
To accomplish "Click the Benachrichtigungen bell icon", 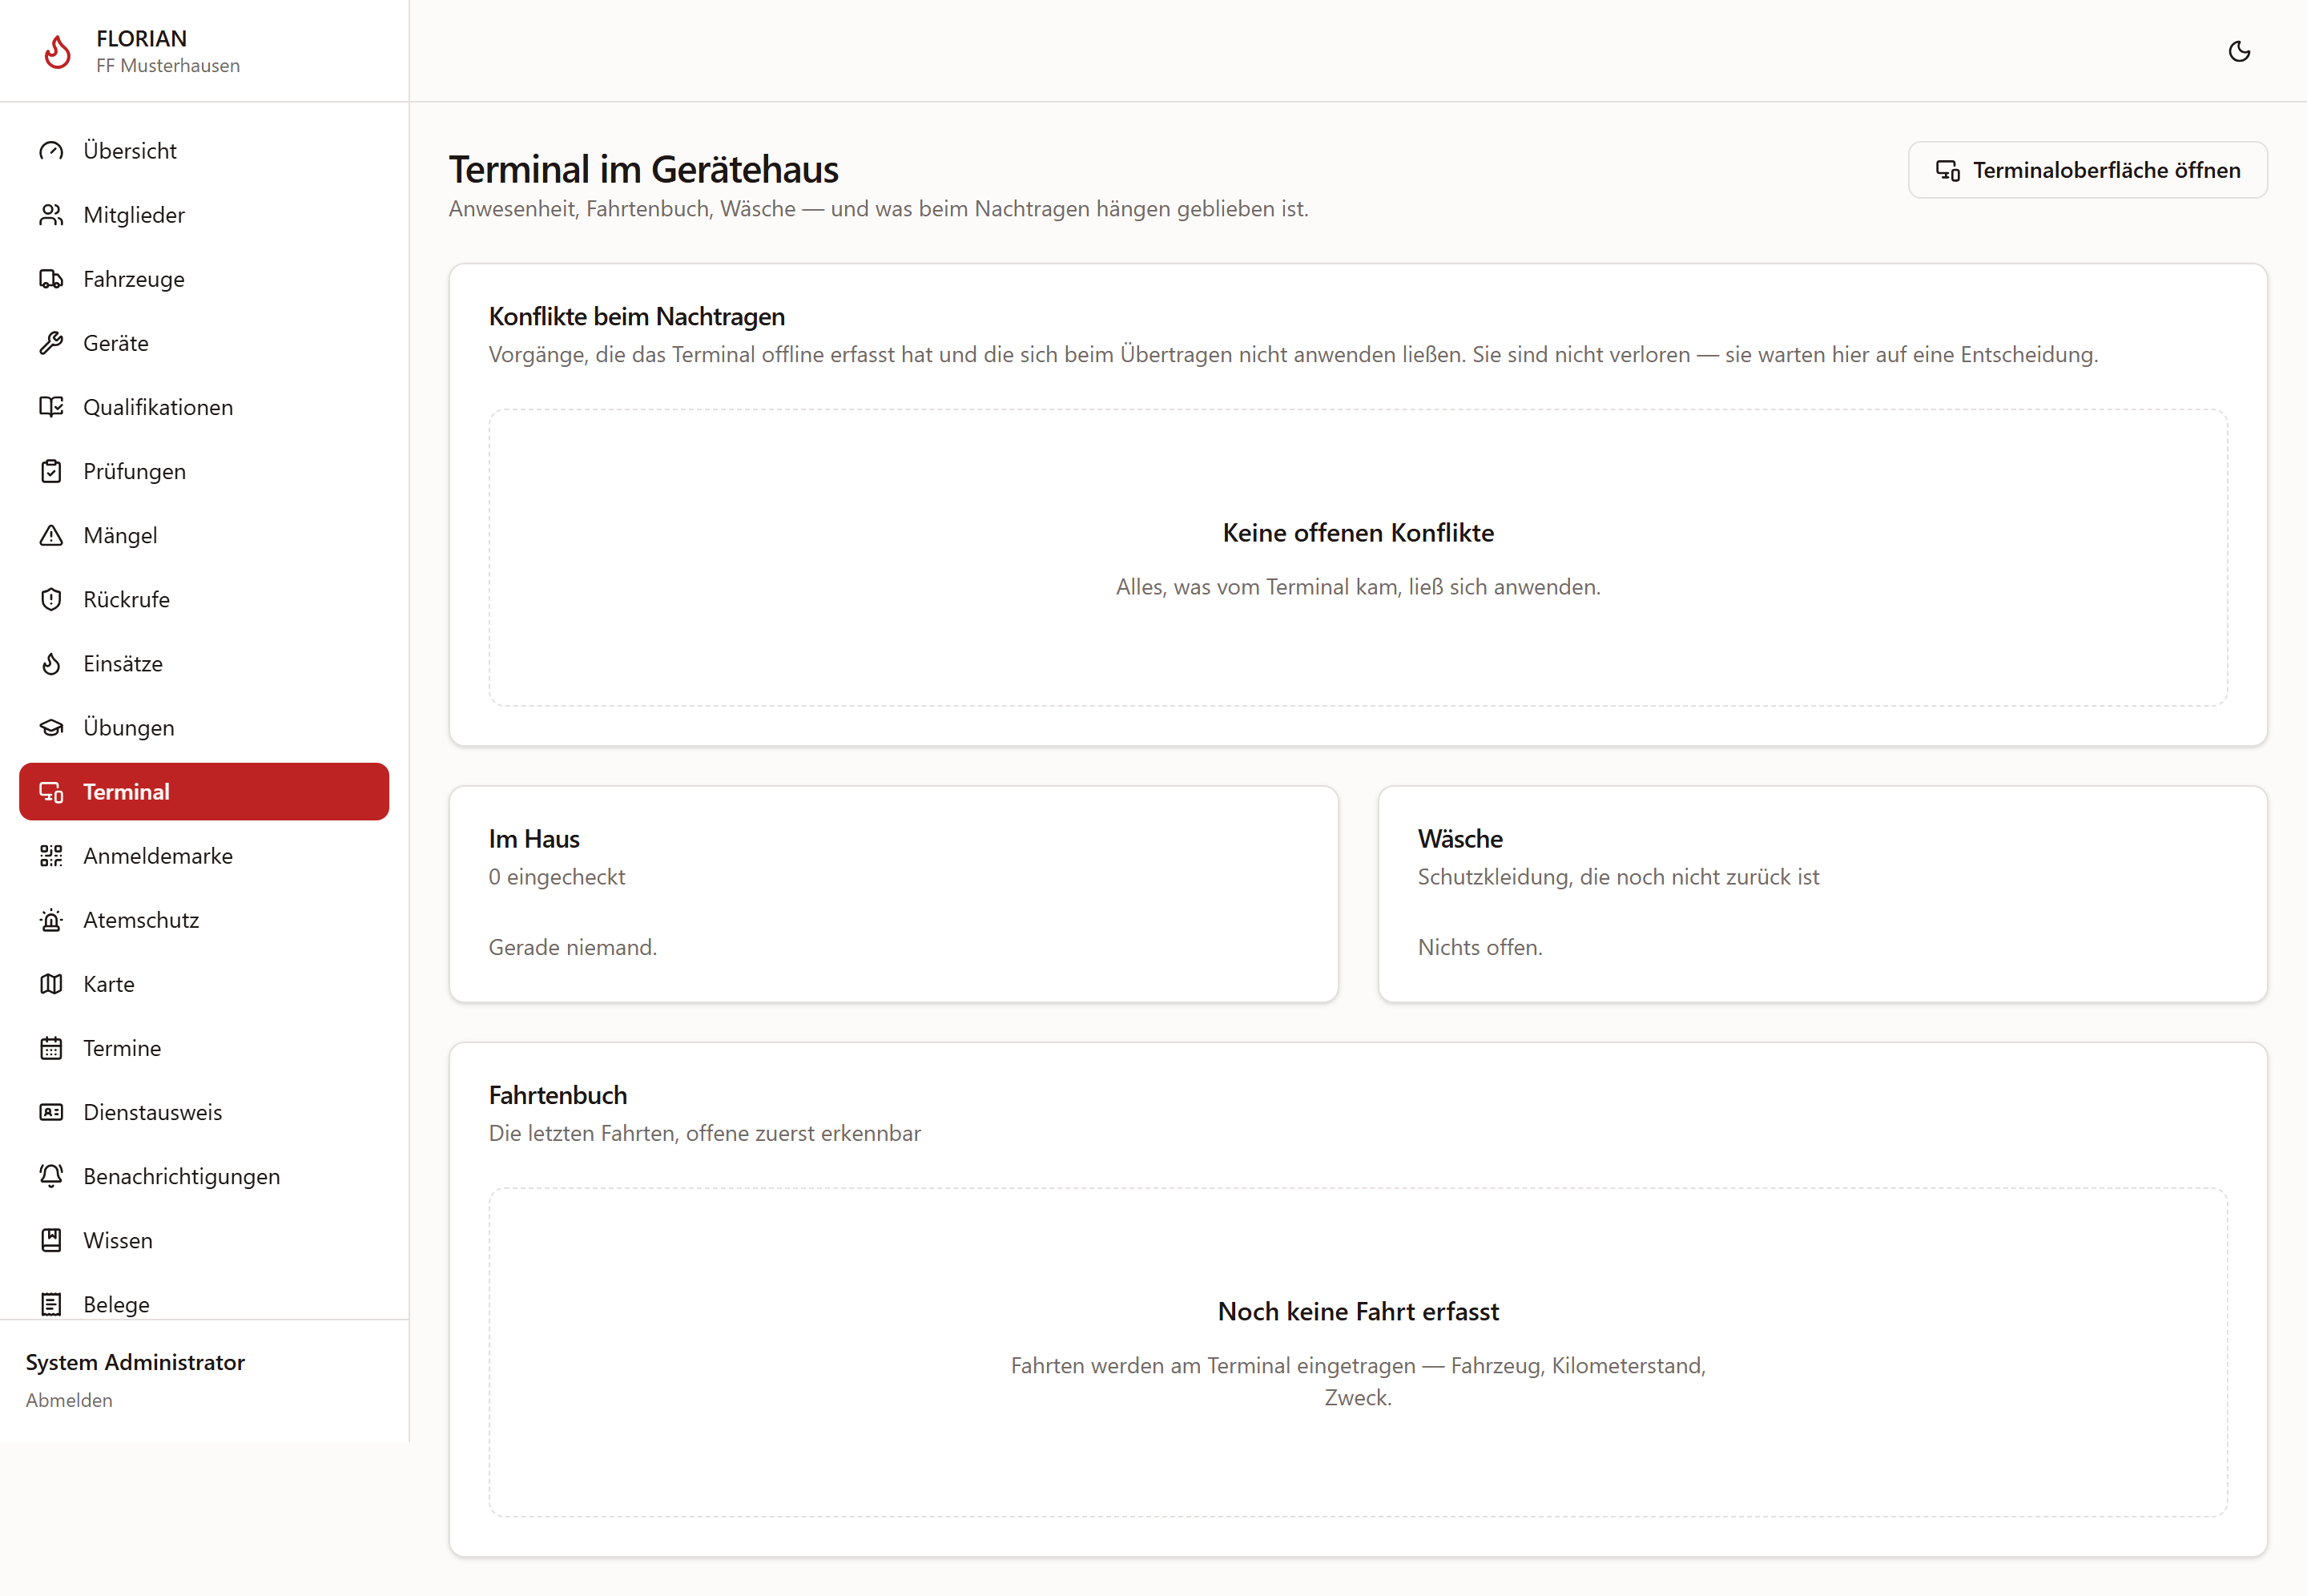I will point(51,1176).
